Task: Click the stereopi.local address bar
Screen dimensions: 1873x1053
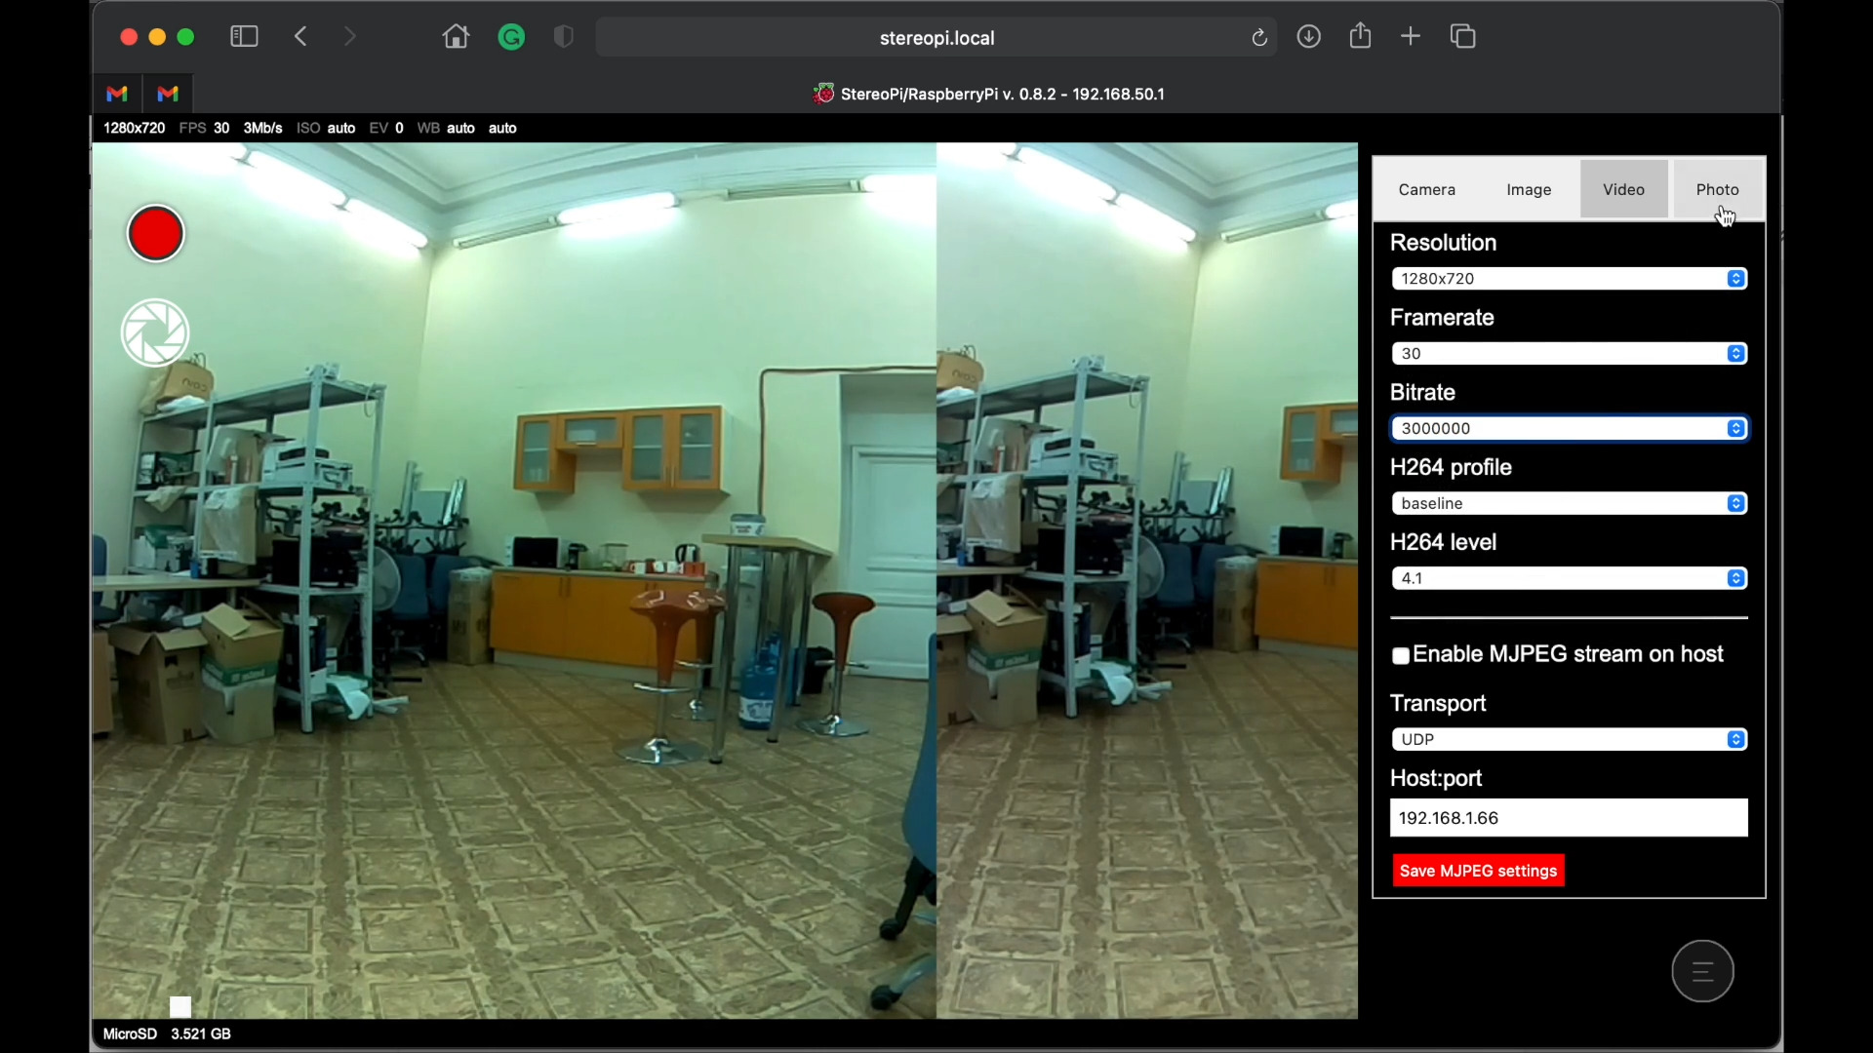Action: pyautogui.click(x=936, y=38)
